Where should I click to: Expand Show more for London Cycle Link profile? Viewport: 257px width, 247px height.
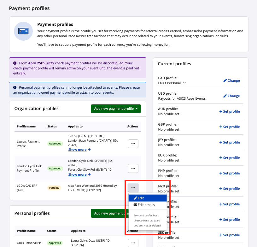[x=79, y=174]
